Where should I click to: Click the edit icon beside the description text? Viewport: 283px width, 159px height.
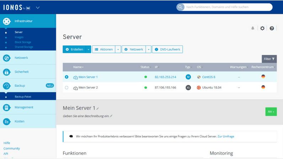click(111, 116)
